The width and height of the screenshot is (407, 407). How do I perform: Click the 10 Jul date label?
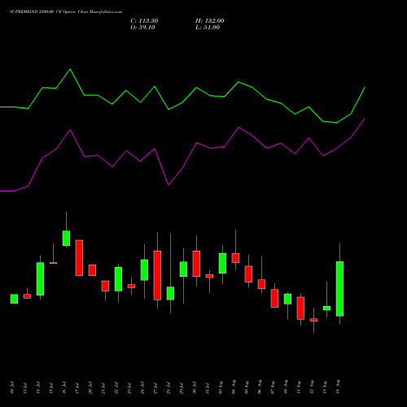12,387
